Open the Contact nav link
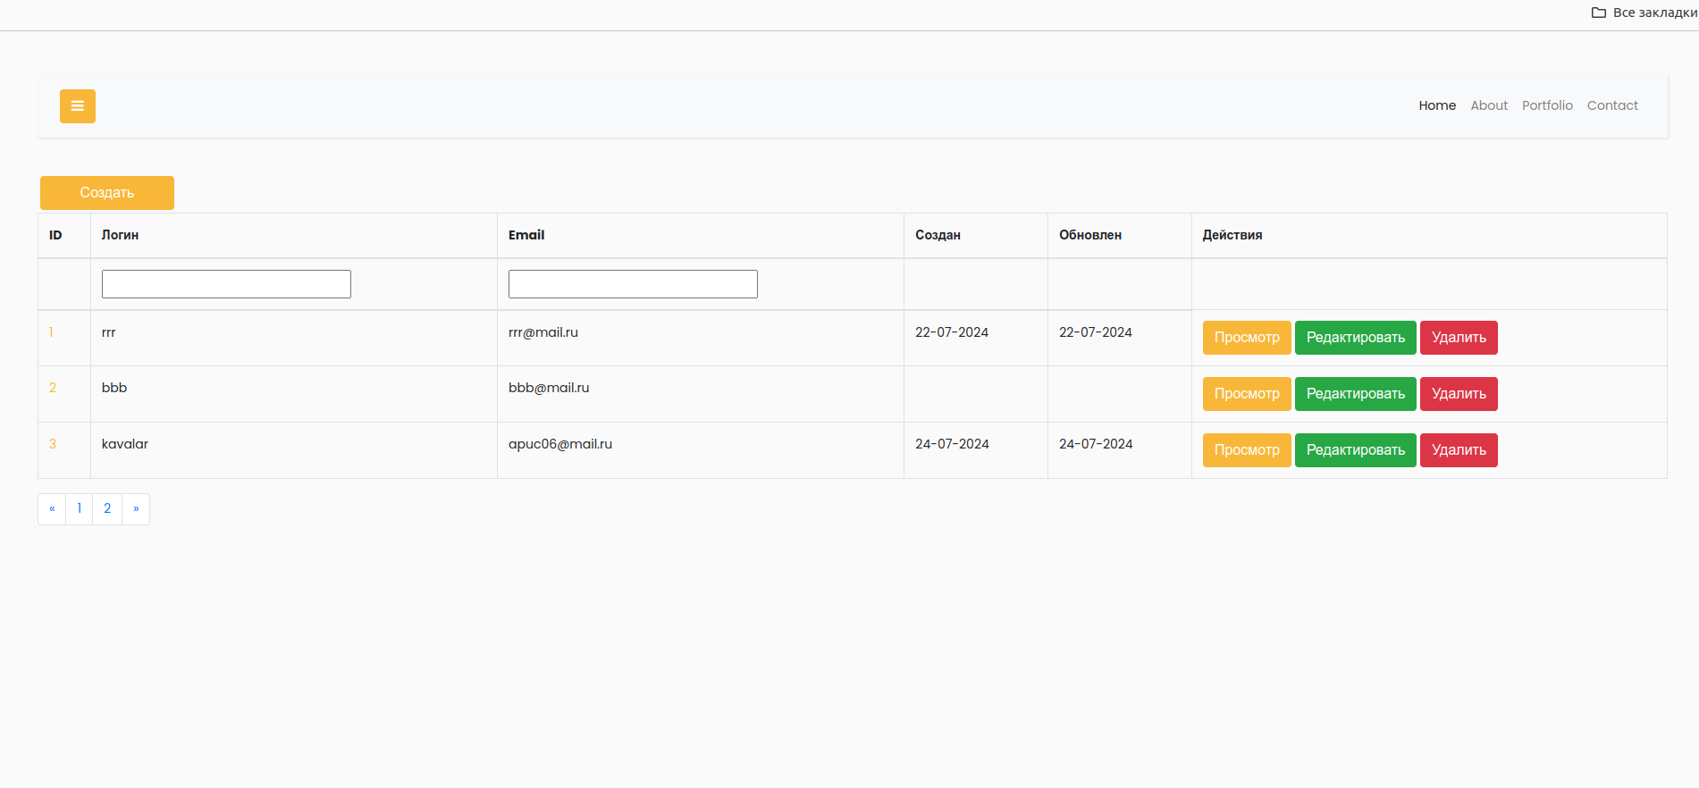1699x788 pixels. coord(1612,105)
